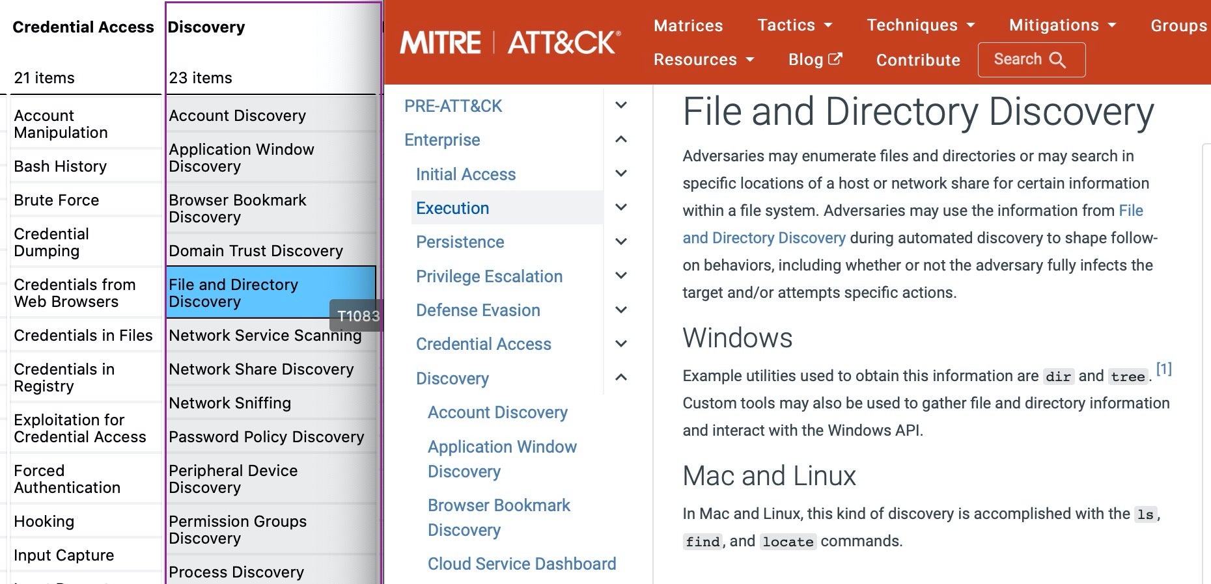Collapse the Enterprise sidebar section
The image size is (1211, 584).
621,139
